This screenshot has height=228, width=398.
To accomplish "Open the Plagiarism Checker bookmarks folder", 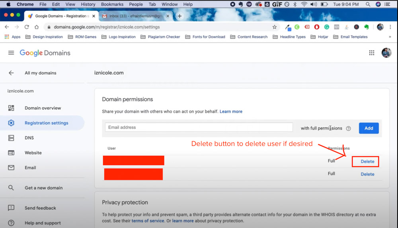I will [160, 37].
